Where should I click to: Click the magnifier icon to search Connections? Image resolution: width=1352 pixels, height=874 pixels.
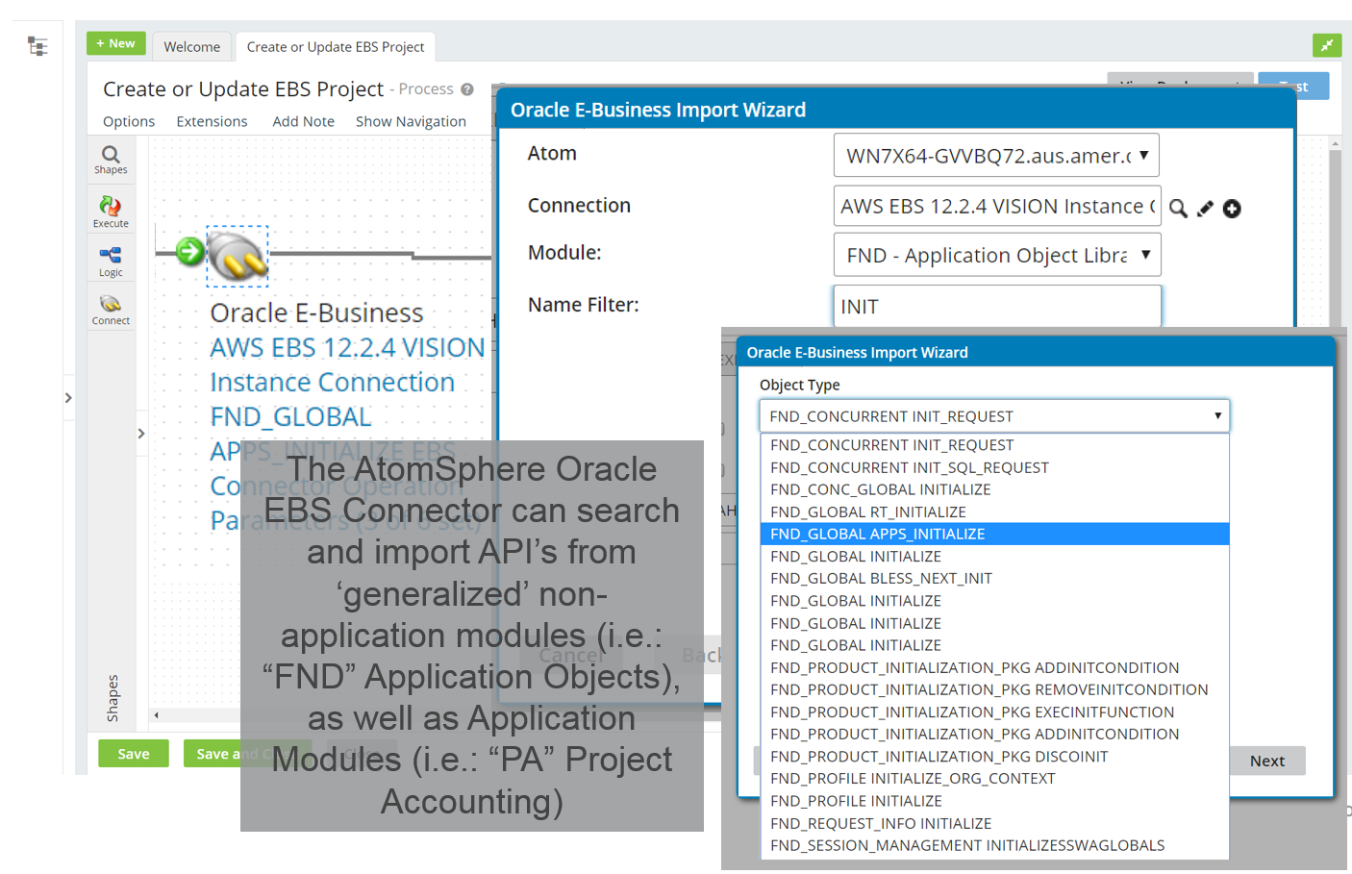tap(1179, 208)
